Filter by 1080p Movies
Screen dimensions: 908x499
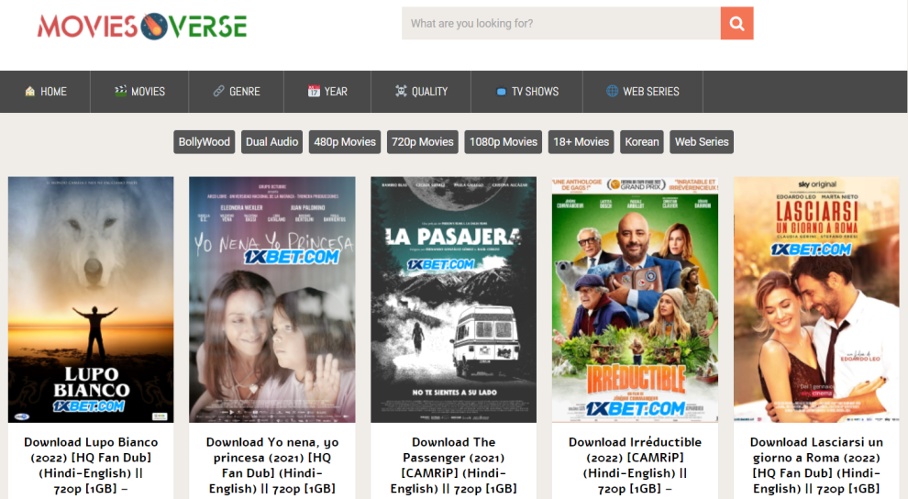(504, 142)
